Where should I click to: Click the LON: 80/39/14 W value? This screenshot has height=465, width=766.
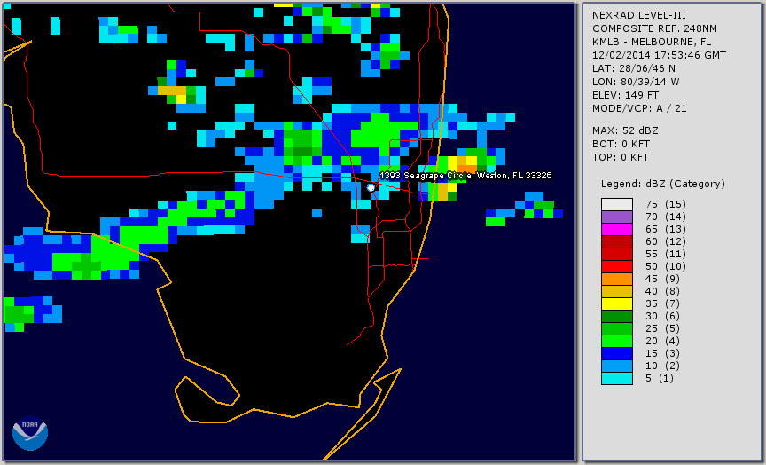[636, 82]
